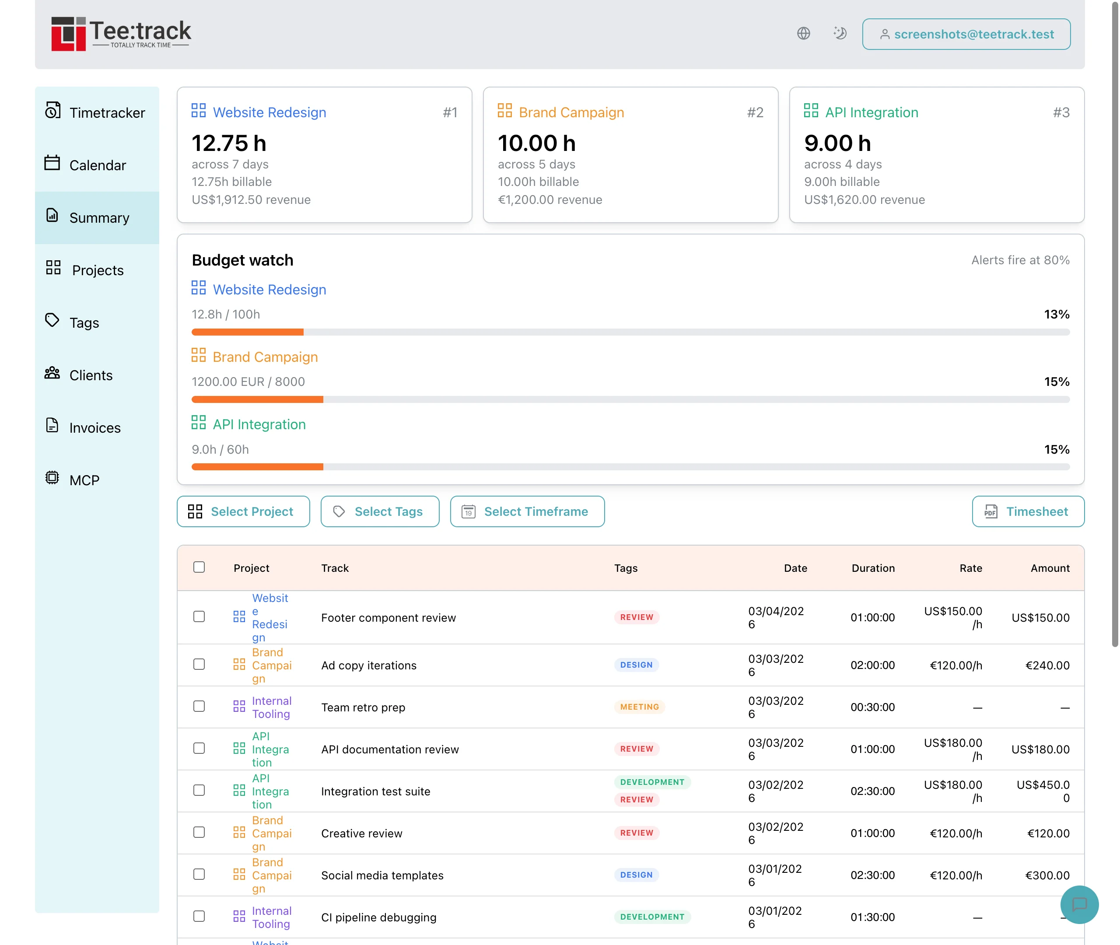
Task: Select the Tags label icon
Action: pos(52,321)
